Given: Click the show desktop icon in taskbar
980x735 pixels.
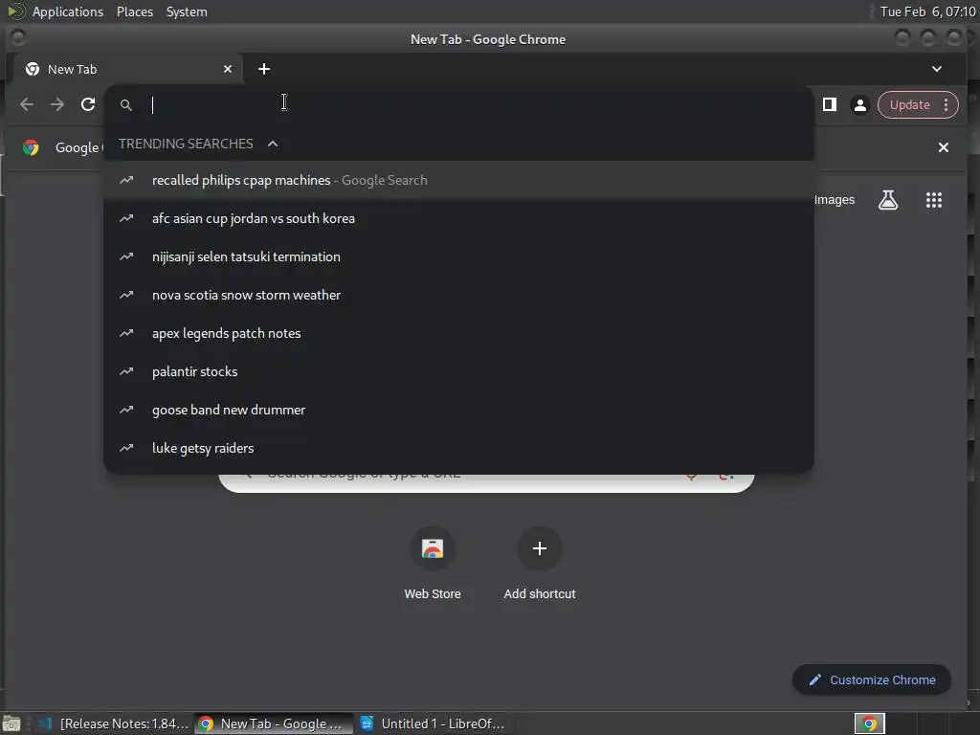Looking at the screenshot, I should tap(11, 724).
